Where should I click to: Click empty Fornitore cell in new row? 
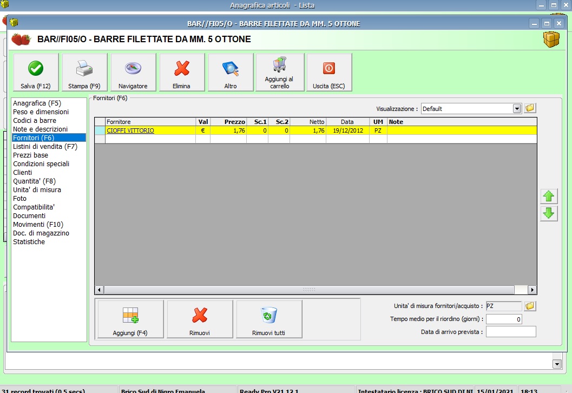[150, 139]
